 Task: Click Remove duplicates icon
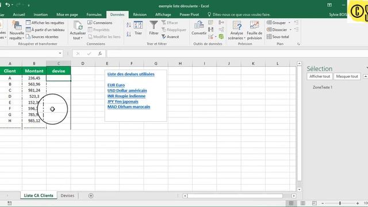pyautogui.click(x=210, y=29)
